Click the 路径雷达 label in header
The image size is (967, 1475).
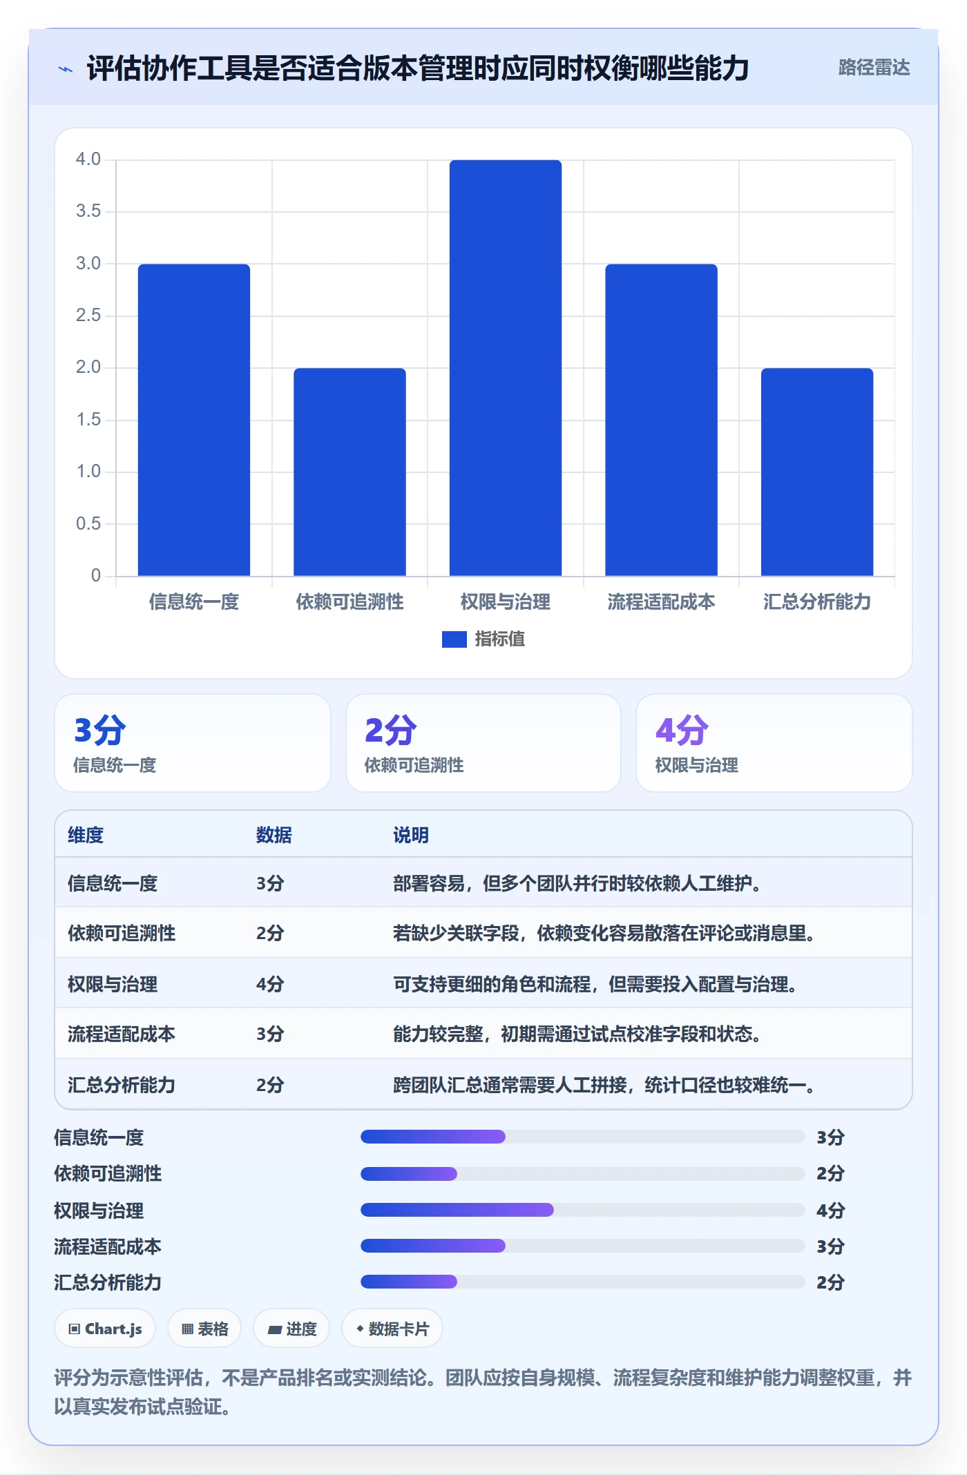click(x=874, y=68)
